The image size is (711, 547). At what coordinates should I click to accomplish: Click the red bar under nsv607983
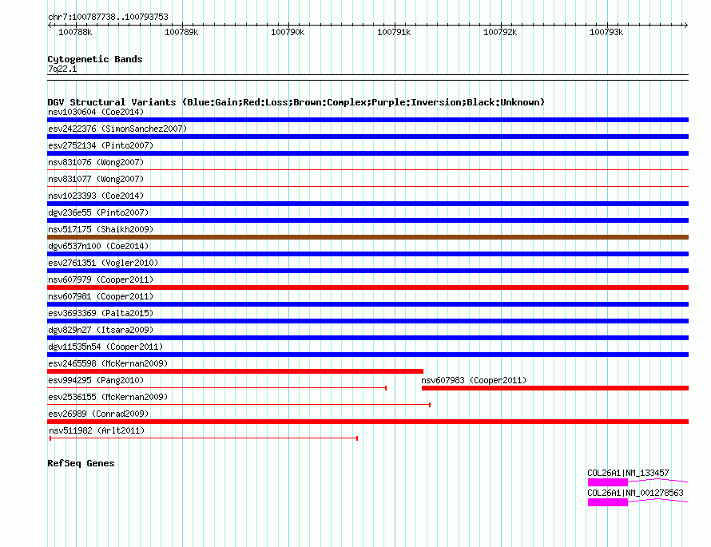555,388
